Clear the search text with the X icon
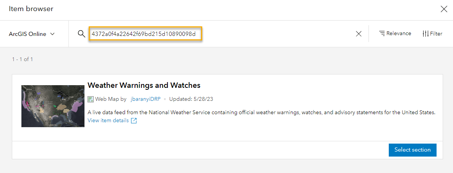Screen dimensions: 453x173 coord(359,34)
